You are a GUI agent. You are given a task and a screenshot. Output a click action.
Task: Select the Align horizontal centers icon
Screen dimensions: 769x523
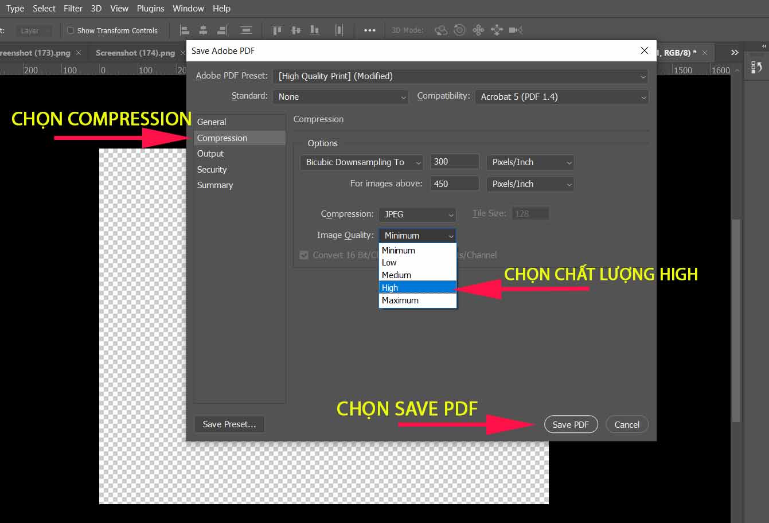coord(202,30)
